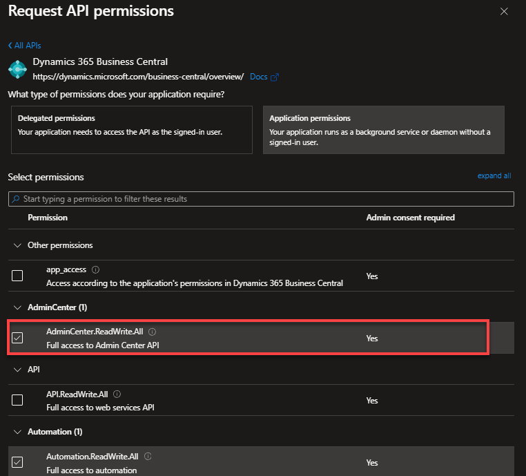Click the Dynamics 365 Business Central logo icon
This screenshot has height=476, width=526.
pos(17,69)
